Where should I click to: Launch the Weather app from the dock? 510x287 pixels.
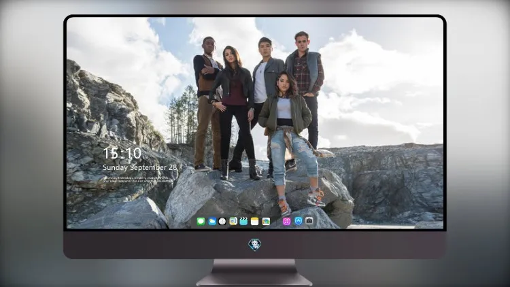pyautogui.click(x=211, y=222)
